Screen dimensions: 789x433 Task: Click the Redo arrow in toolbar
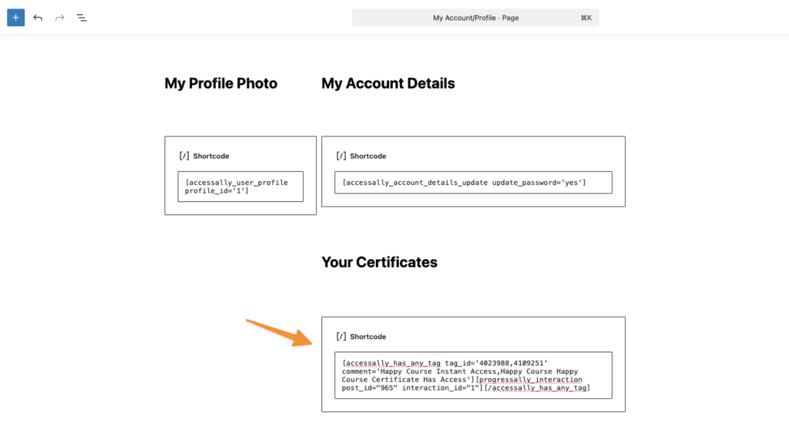[59, 17]
